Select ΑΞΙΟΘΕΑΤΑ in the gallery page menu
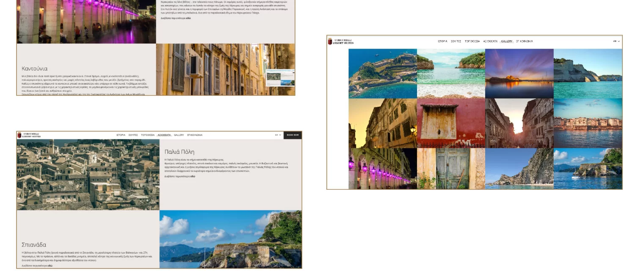Viewport: 635px width, 271px height. click(x=490, y=41)
